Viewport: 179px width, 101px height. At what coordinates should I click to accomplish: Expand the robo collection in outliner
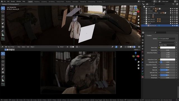point(144,9)
